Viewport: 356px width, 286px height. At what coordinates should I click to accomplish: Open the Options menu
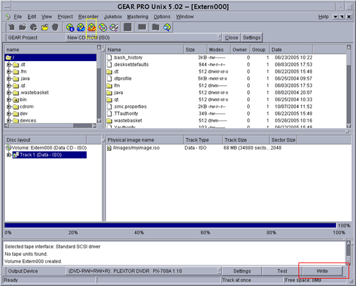[162, 17]
